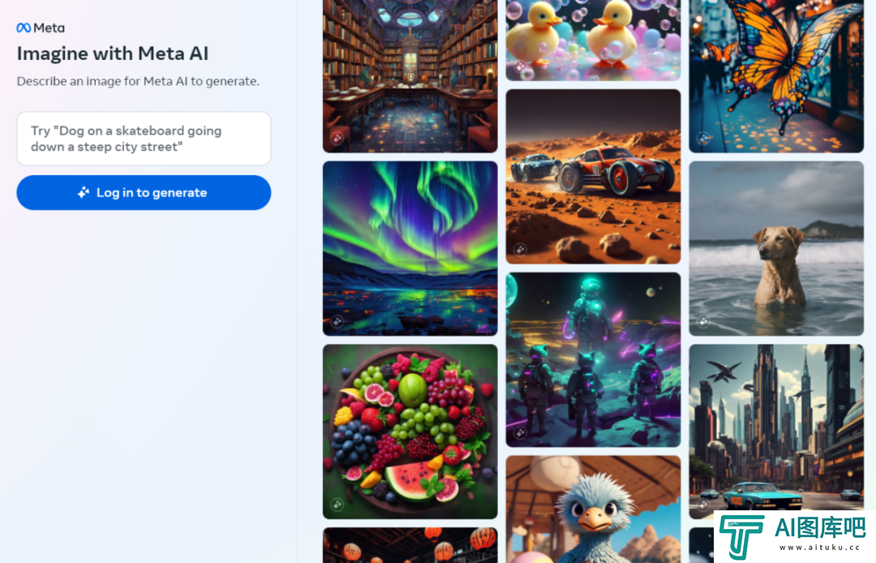This screenshot has width=876, height=563.
Task: Open the colorful fruit platter thumbnail
Action: pyautogui.click(x=410, y=432)
